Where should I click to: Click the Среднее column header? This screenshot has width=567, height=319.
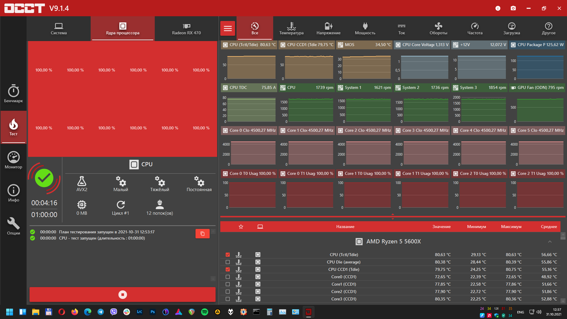(549, 227)
